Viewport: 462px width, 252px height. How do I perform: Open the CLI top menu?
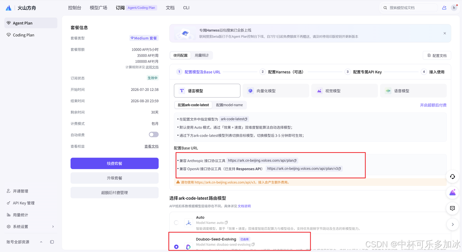(x=186, y=8)
